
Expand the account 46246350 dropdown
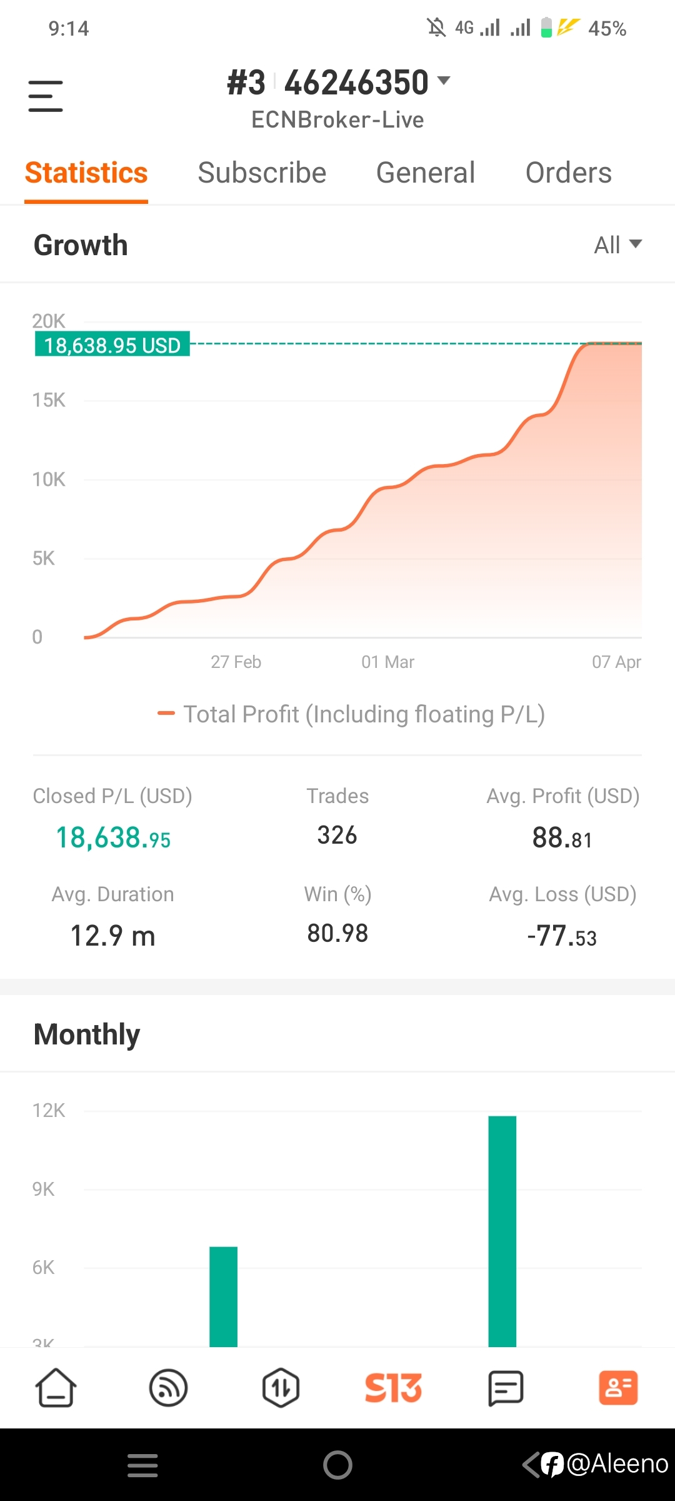pos(338,83)
